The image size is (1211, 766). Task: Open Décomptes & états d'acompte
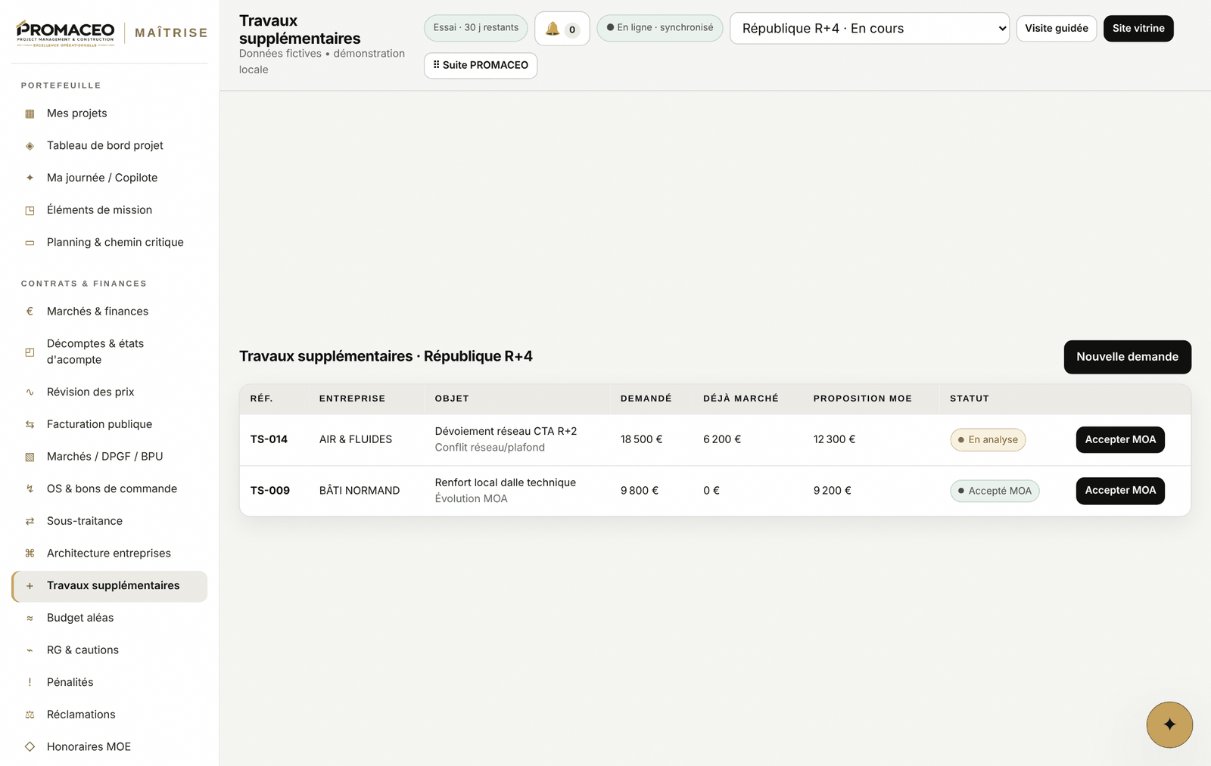tap(109, 352)
